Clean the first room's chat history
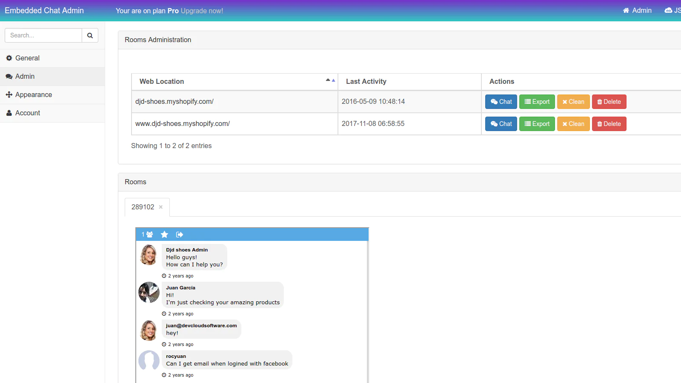This screenshot has width=681, height=383. [573, 102]
